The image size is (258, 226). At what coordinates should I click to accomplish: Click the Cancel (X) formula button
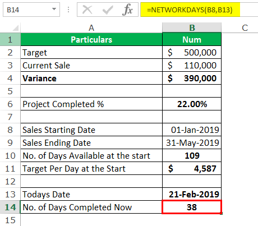(x=87, y=10)
